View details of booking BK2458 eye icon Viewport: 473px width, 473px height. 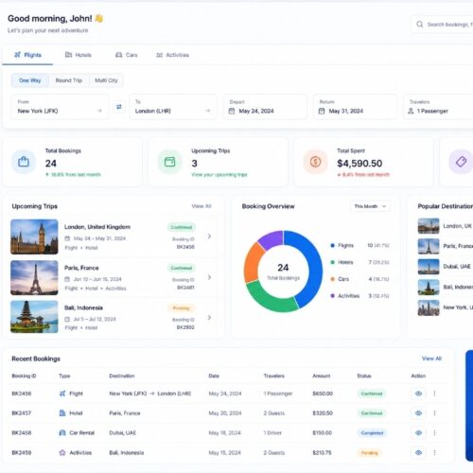pyautogui.click(x=418, y=432)
